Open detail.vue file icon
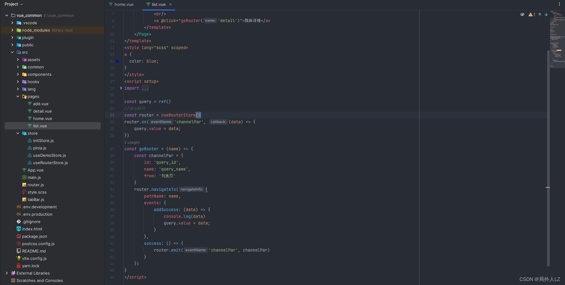565x285 pixels. 30,111
